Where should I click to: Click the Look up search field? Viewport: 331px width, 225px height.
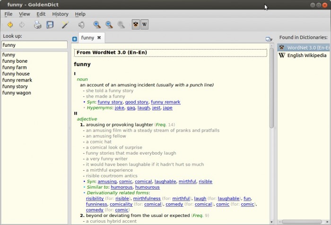coord(34,45)
